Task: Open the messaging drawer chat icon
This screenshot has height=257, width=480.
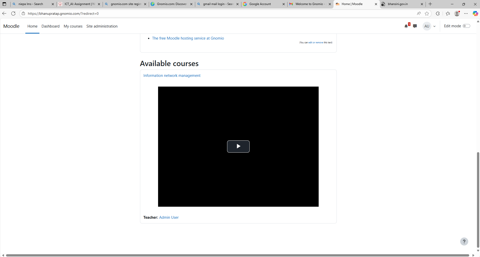Action: coord(415,26)
